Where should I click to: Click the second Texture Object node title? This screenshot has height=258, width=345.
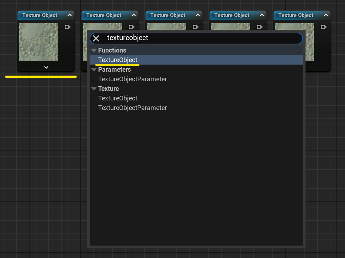coord(104,15)
